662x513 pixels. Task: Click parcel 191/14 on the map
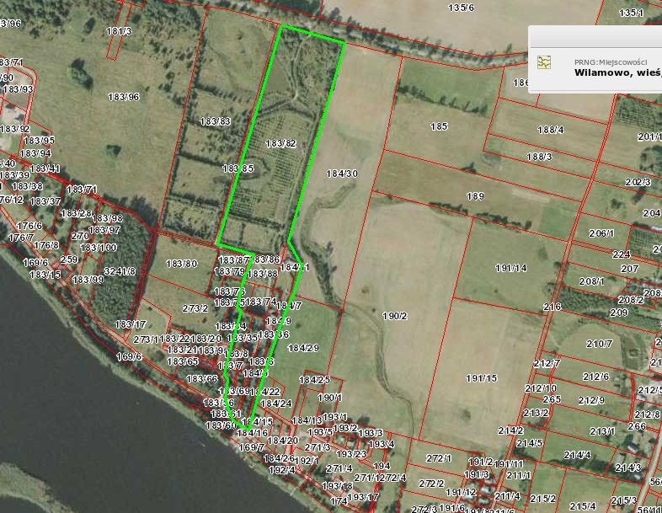pyautogui.click(x=510, y=268)
